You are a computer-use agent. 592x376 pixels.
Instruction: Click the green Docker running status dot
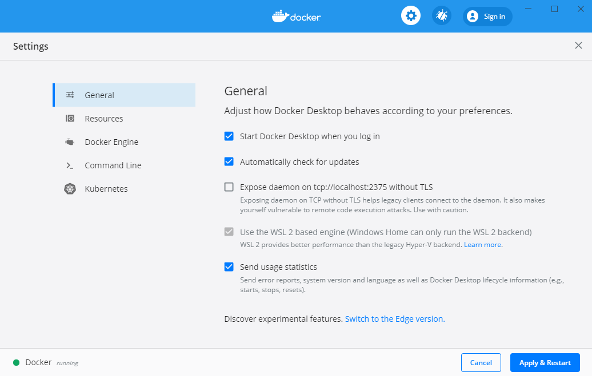point(17,362)
